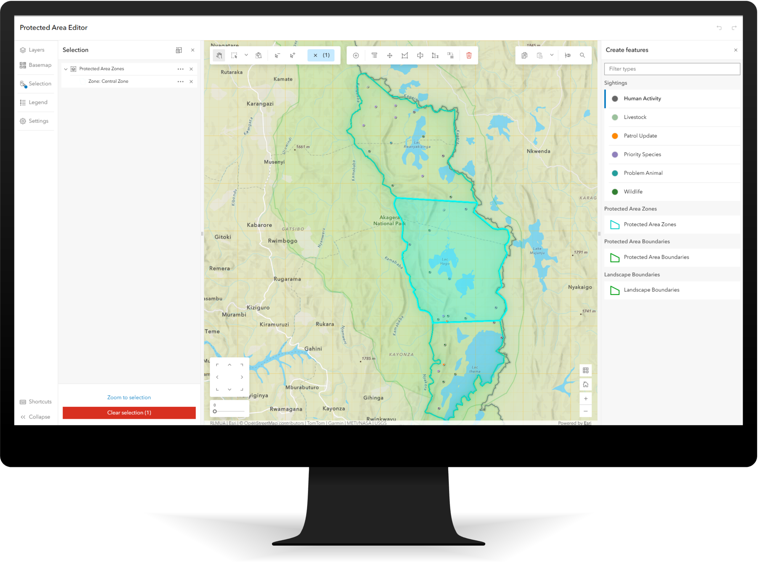
Task: Open the paste options dropdown
Action: (552, 55)
